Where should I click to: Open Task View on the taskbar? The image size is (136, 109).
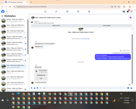8,100
